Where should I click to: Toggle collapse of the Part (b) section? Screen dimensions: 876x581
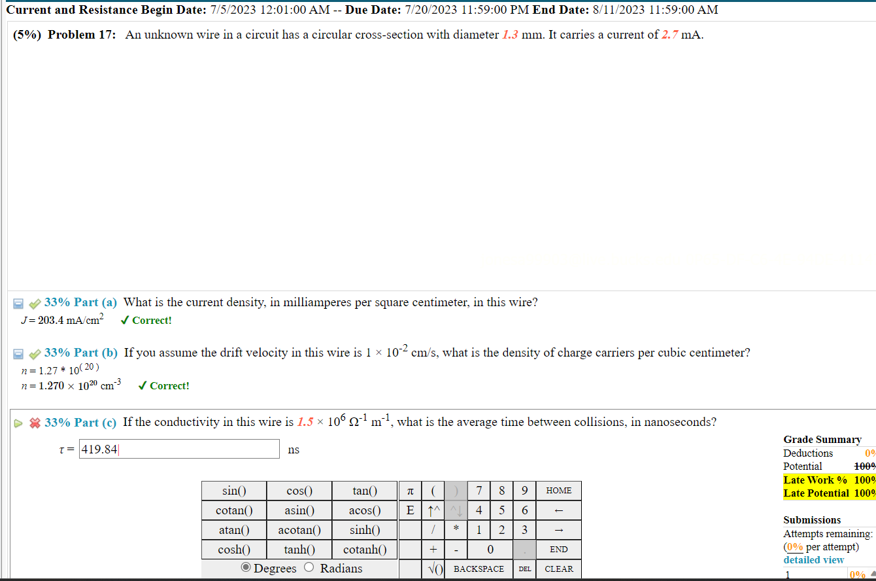coord(17,352)
